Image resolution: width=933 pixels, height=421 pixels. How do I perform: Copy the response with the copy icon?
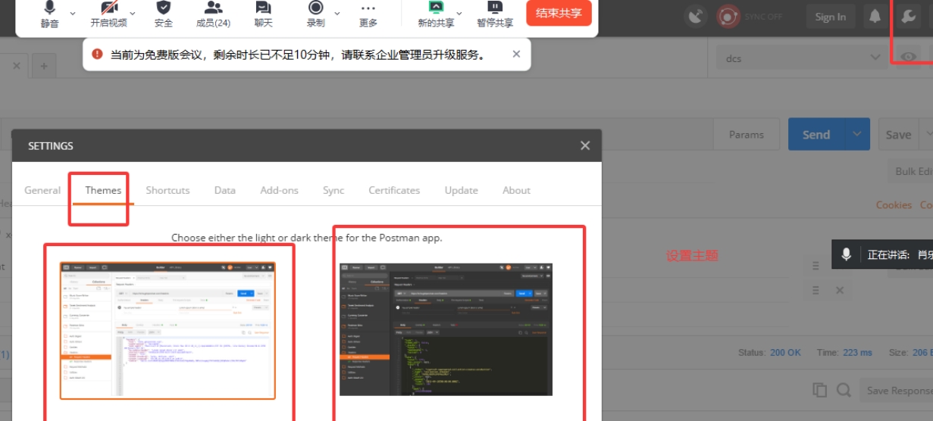pos(819,390)
